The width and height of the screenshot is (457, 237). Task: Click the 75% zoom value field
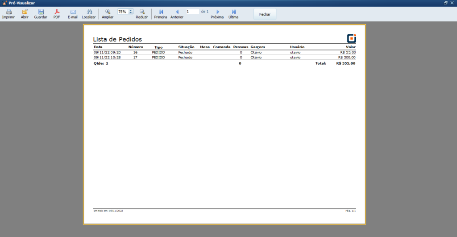tap(123, 12)
